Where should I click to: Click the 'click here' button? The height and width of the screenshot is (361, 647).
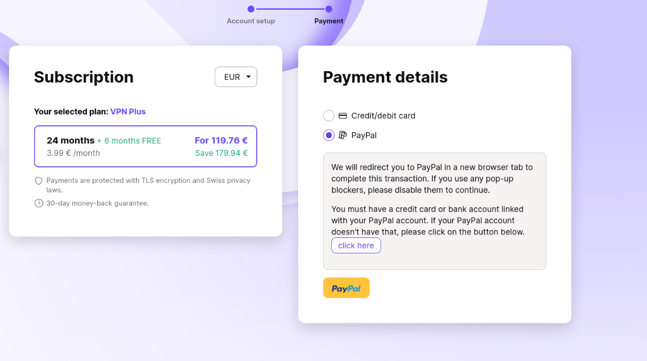click(x=356, y=245)
